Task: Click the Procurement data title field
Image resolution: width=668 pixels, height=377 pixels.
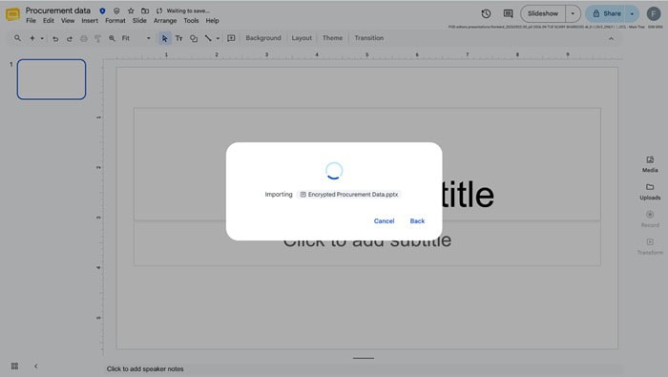Action: (x=58, y=10)
